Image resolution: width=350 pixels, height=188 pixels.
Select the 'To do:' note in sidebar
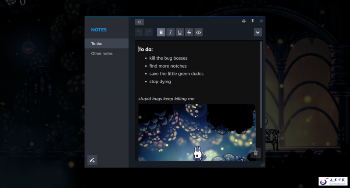107,43
